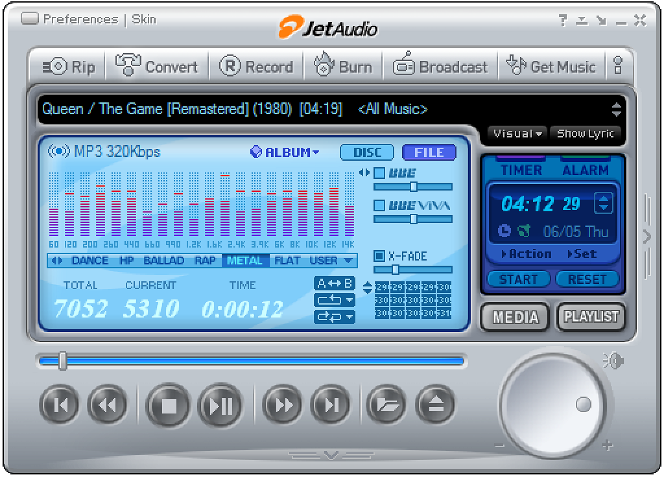Open the Burn disc tool
This screenshot has height=477, width=664.
pos(344,67)
